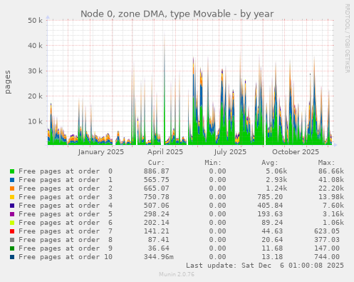Click the current value 507.06
Screen dimensions: 354x282
pos(157,206)
